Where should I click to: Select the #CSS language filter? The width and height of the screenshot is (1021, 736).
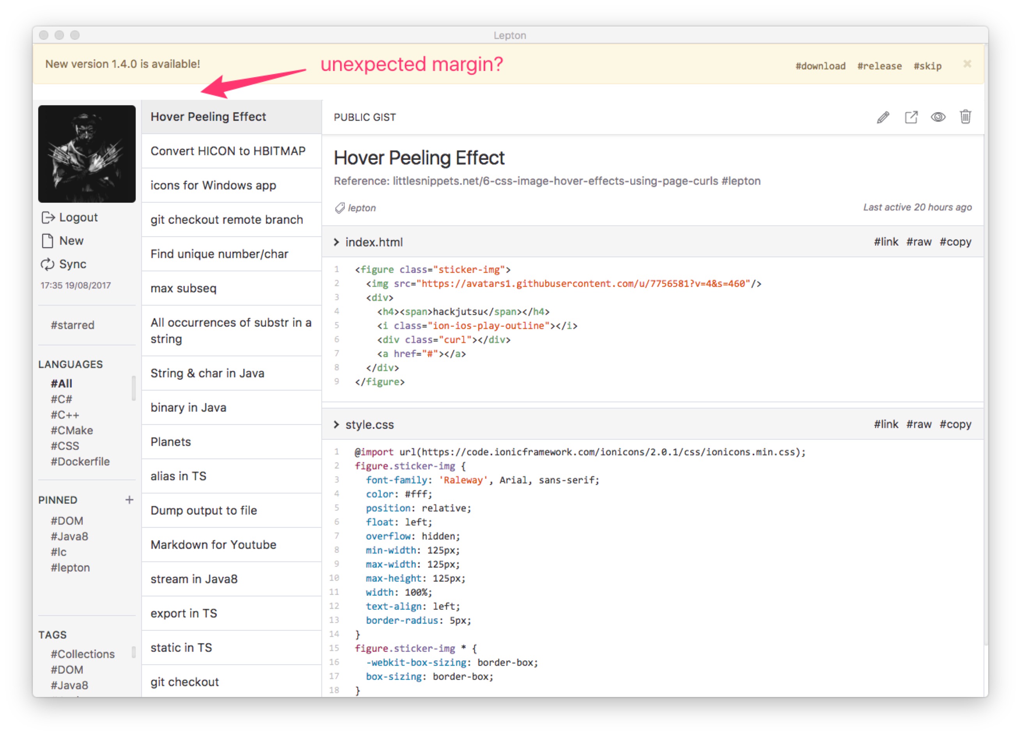pos(64,446)
